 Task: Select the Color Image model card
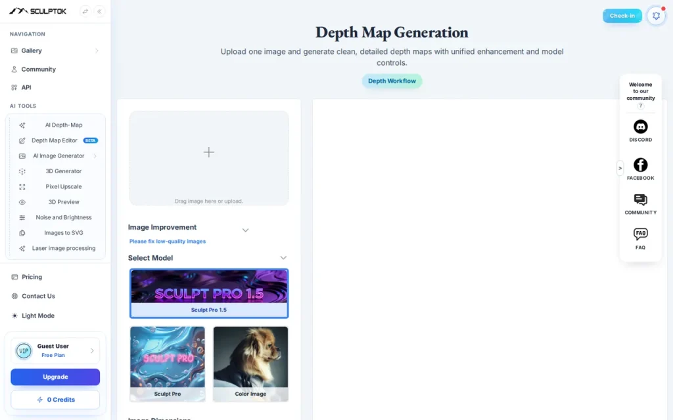[x=250, y=364]
